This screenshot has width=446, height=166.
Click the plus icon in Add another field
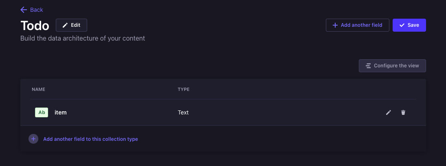click(335, 25)
